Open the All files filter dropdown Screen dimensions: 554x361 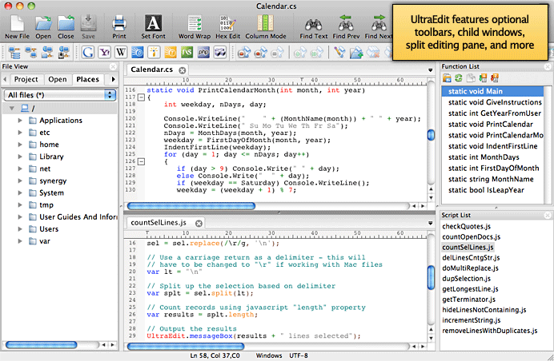click(60, 95)
